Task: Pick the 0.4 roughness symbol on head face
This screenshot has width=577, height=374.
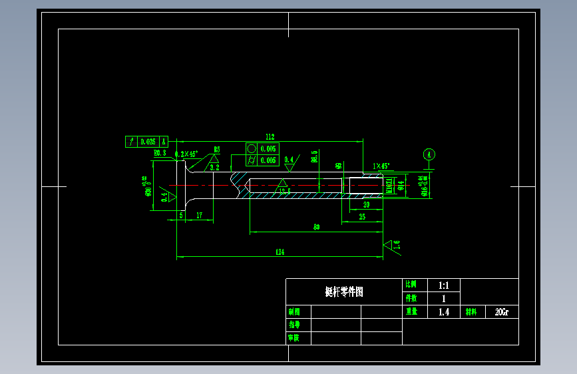Action: point(168,195)
